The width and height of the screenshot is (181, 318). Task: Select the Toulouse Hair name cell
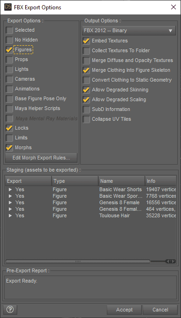click(114, 215)
